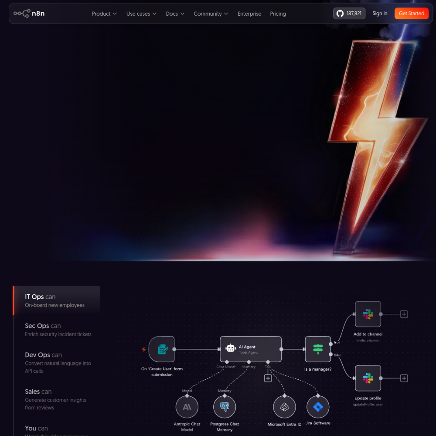Click the 'updateProfile: user' label
This screenshot has height=436, width=436.
[x=368, y=405]
